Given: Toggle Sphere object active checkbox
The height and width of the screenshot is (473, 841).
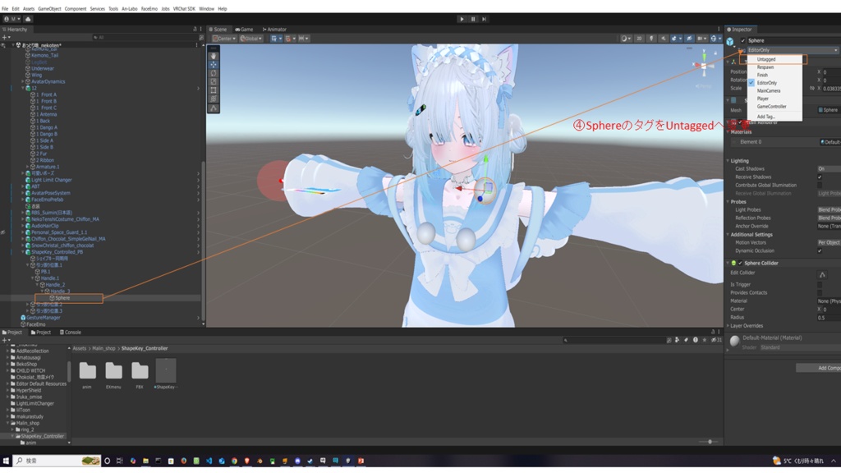Looking at the screenshot, I should tap(742, 41).
